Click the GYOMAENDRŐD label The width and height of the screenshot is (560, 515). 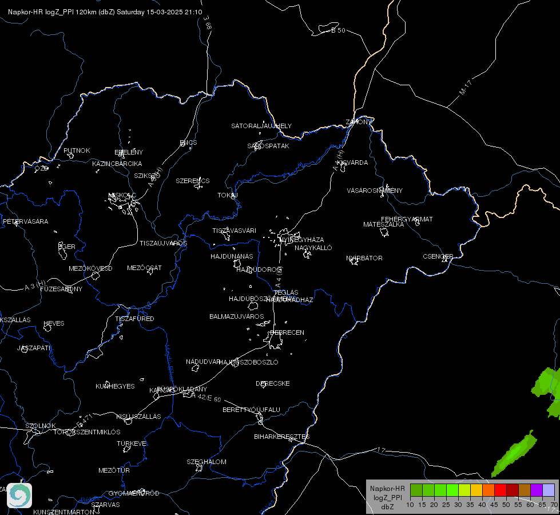[x=134, y=493]
